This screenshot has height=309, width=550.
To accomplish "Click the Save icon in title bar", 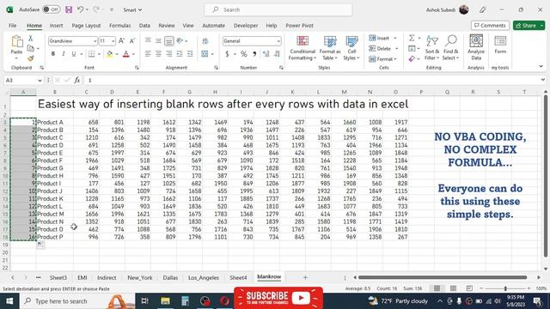I will (x=69, y=9).
